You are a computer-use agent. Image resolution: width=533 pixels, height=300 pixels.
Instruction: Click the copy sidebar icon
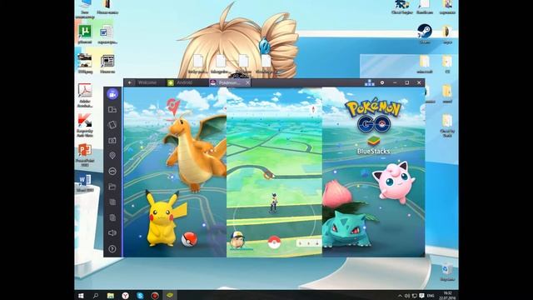[112, 202]
